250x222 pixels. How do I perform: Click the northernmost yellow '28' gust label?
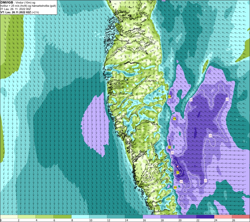tap(169, 96)
